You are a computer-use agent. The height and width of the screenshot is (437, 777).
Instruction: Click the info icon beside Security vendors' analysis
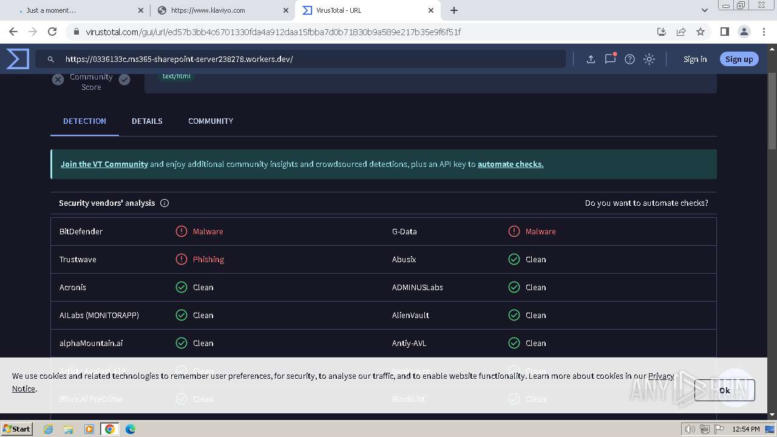[165, 203]
